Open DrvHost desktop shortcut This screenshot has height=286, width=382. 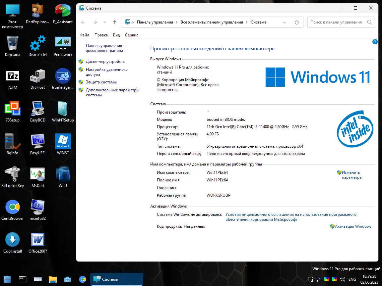click(x=37, y=79)
